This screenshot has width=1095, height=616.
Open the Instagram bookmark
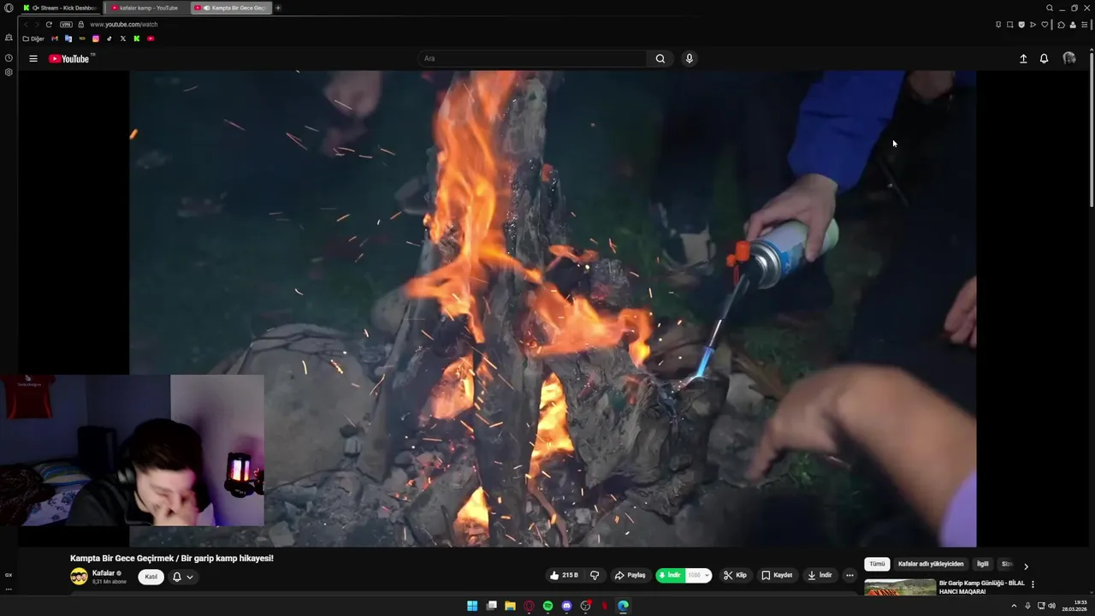pyautogui.click(x=96, y=38)
